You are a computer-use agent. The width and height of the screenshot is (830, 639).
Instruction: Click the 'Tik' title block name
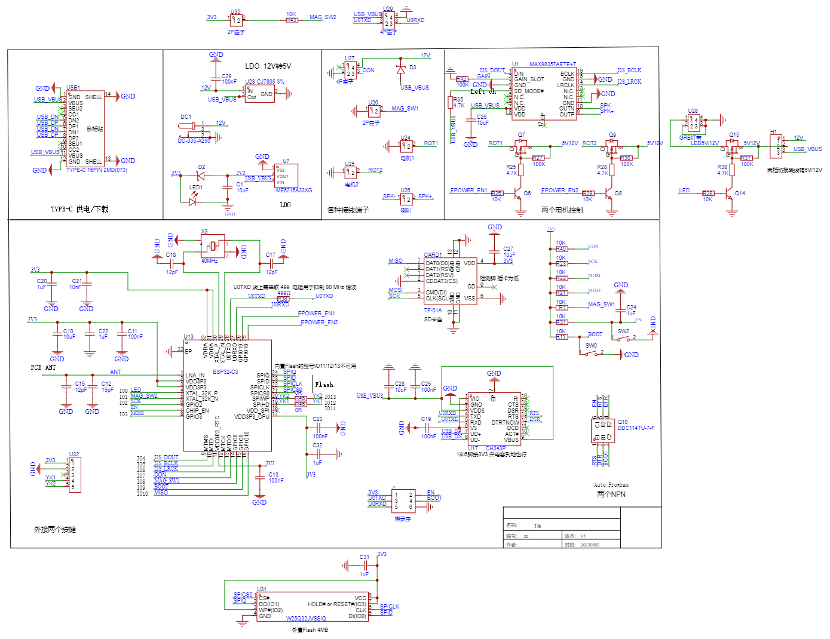click(x=537, y=526)
